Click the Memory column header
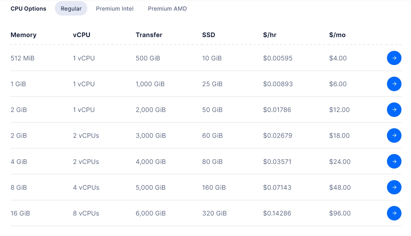This screenshot has width=411, height=236. coord(23,35)
